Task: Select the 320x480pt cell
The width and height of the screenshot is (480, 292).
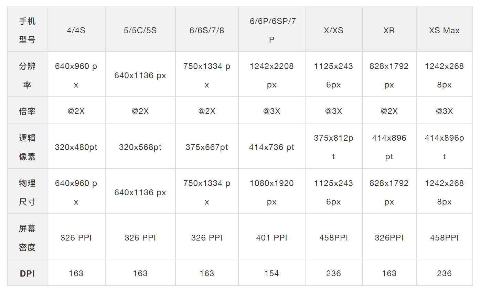Action: 76,147
